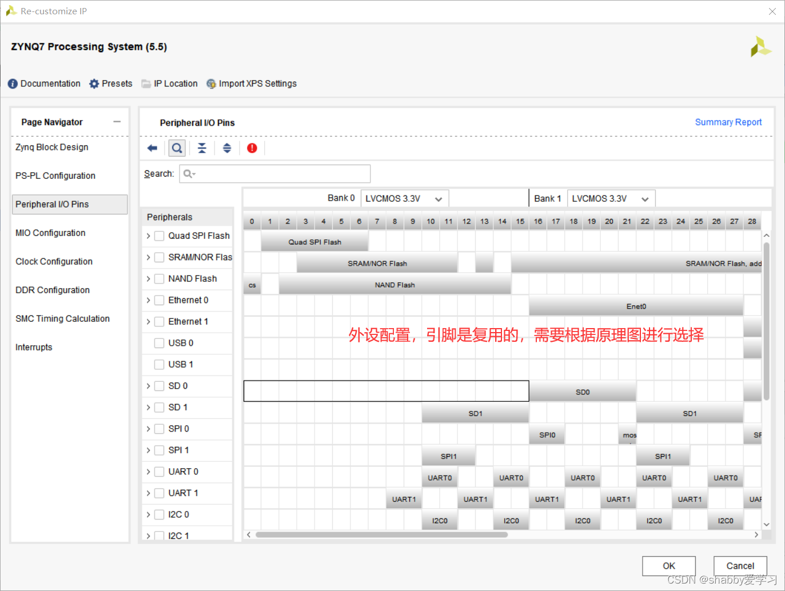The image size is (785, 591).
Task: Click the OK button
Action: tap(669, 566)
